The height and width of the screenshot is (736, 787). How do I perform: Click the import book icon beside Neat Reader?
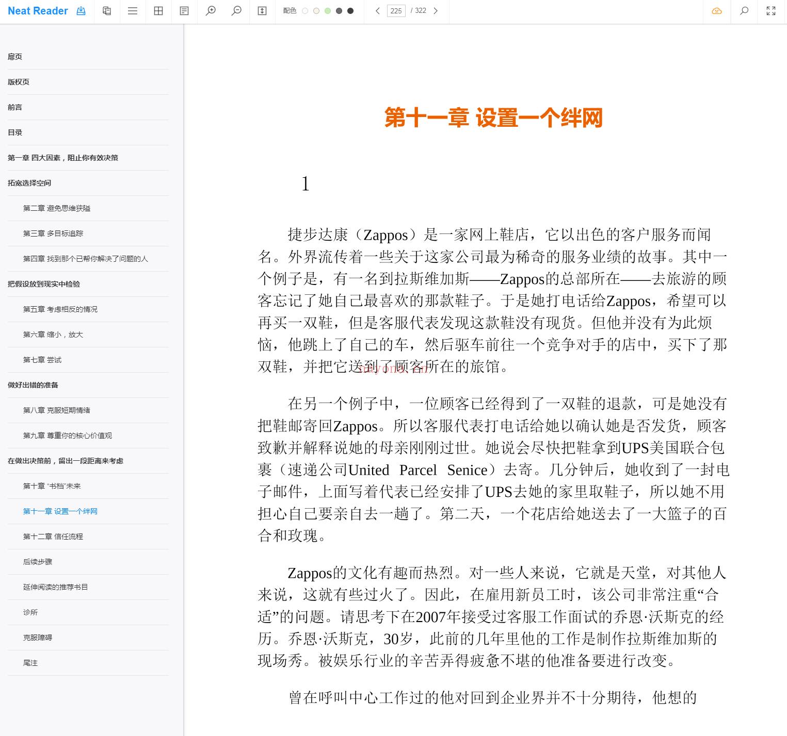(x=81, y=11)
